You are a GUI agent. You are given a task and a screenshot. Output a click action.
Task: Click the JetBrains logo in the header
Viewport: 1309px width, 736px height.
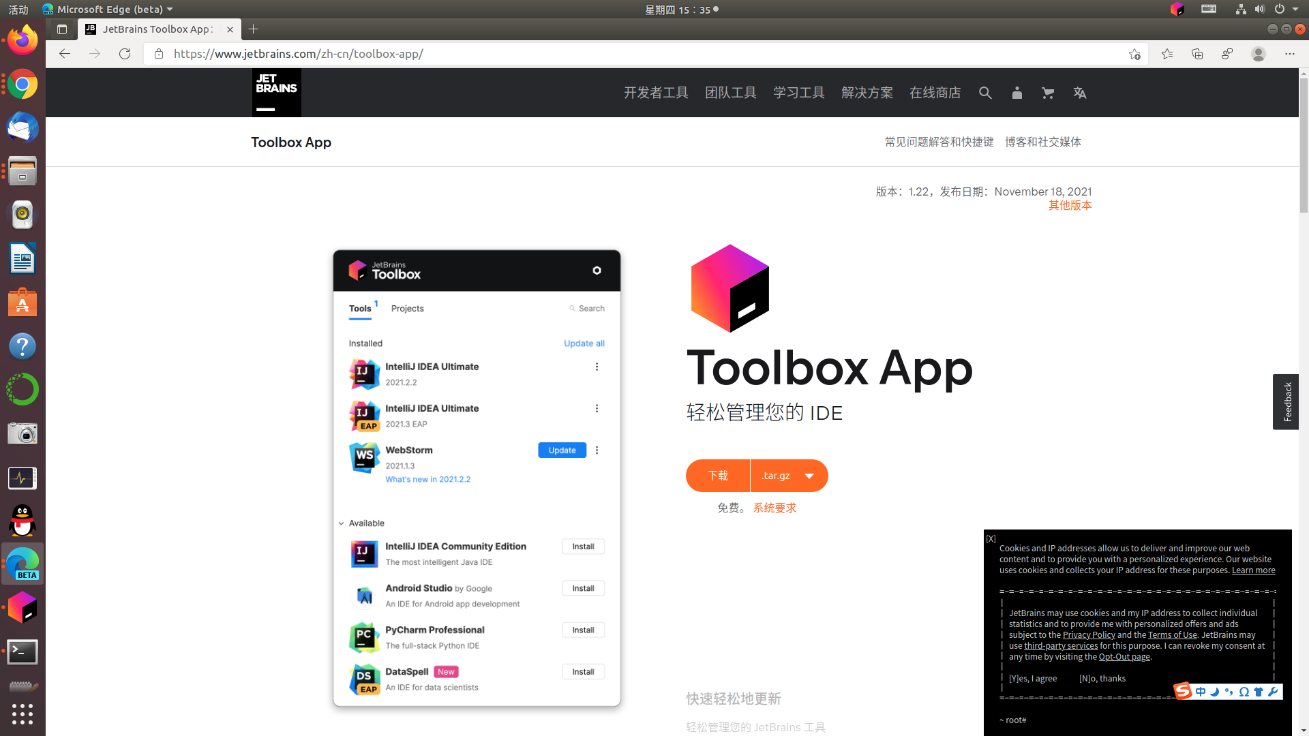[x=276, y=93]
